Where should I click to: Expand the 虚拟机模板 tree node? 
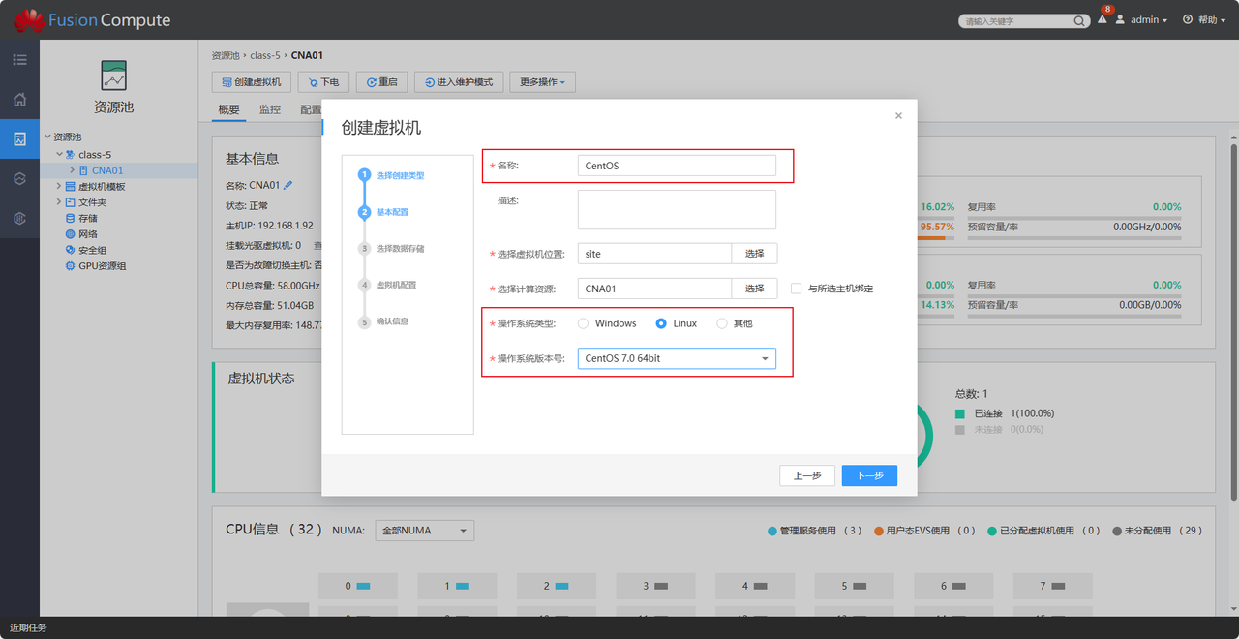click(58, 187)
